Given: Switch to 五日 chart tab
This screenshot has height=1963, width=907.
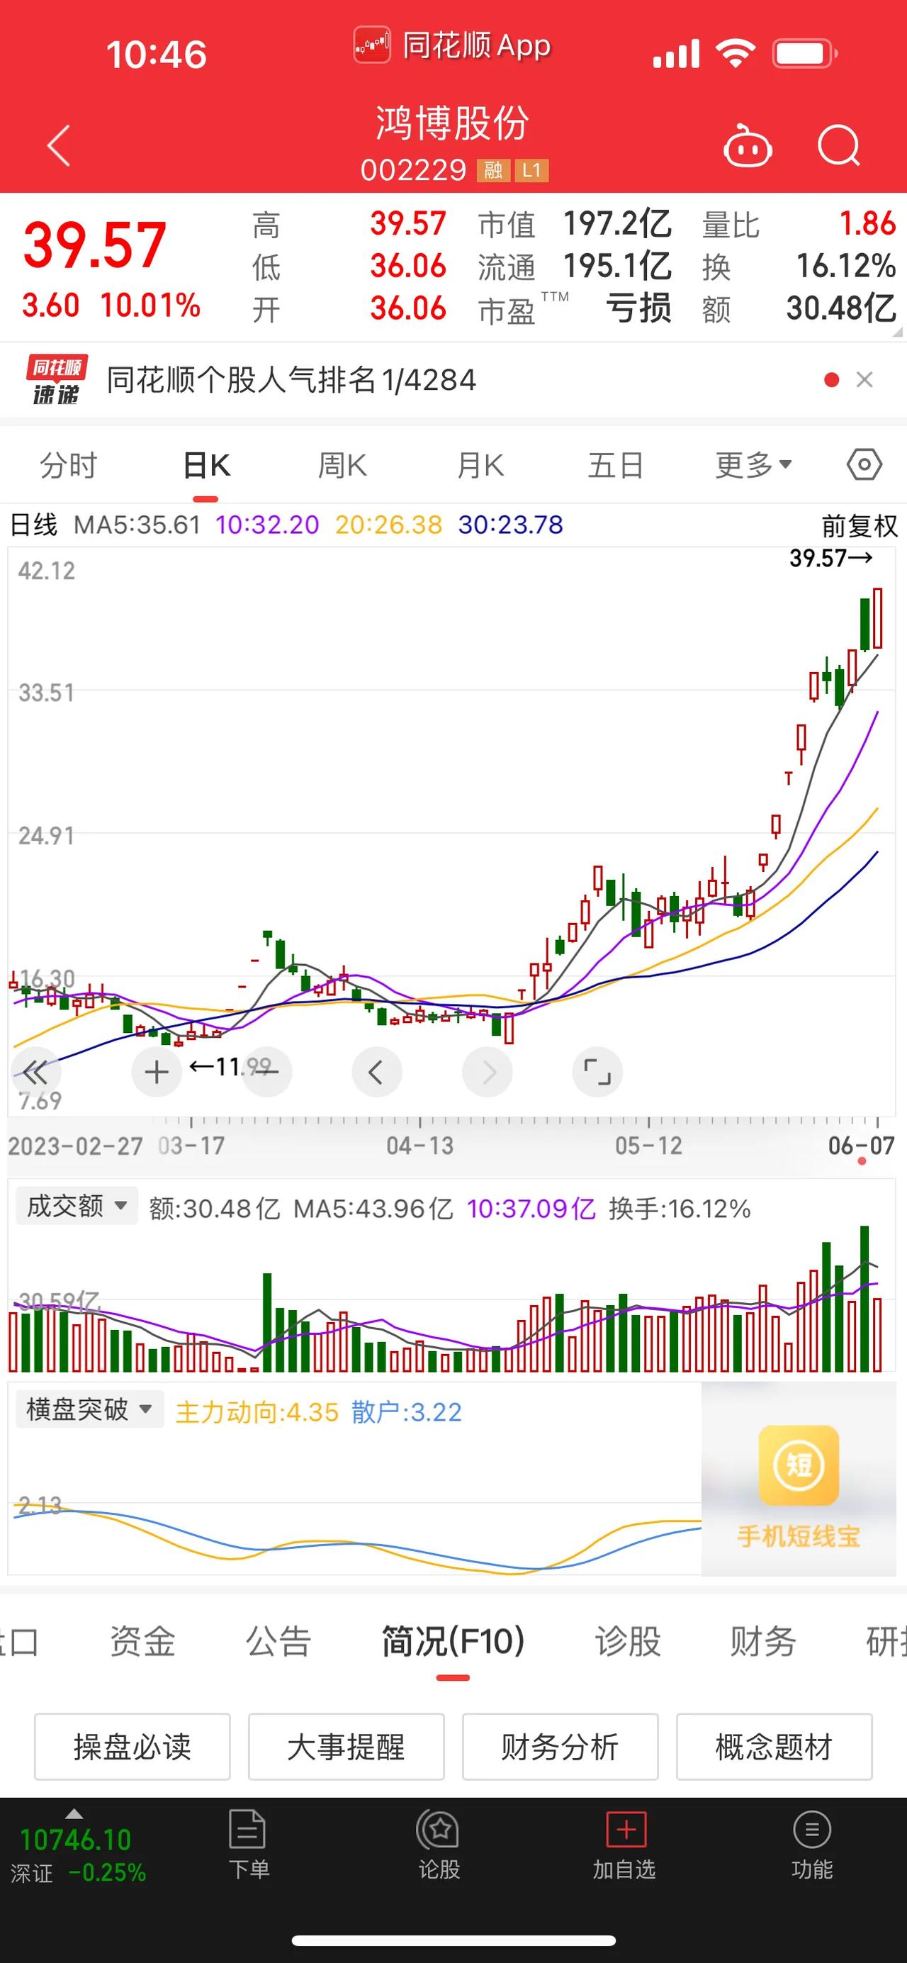Looking at the screenshot, I should pyautogui.click(x=615, y=465).
